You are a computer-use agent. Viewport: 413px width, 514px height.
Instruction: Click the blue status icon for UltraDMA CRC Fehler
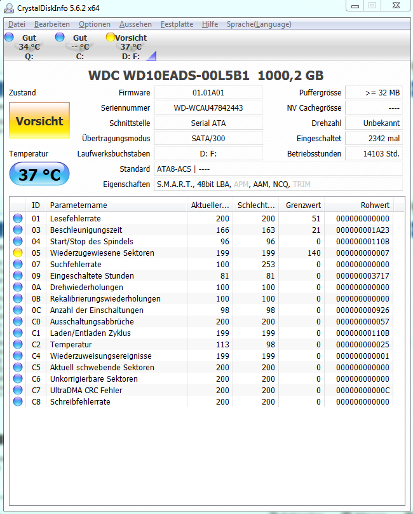pyautogui.click(x=18, y=390)
